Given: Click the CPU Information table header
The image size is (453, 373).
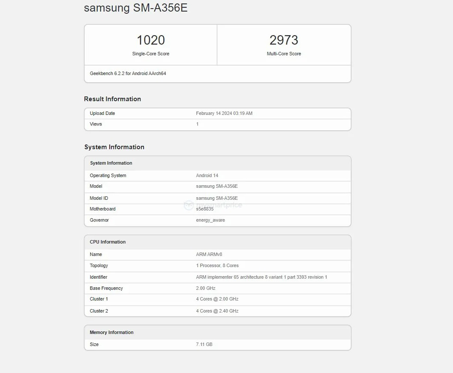Looking at the screenshot, I should (108, 242).
